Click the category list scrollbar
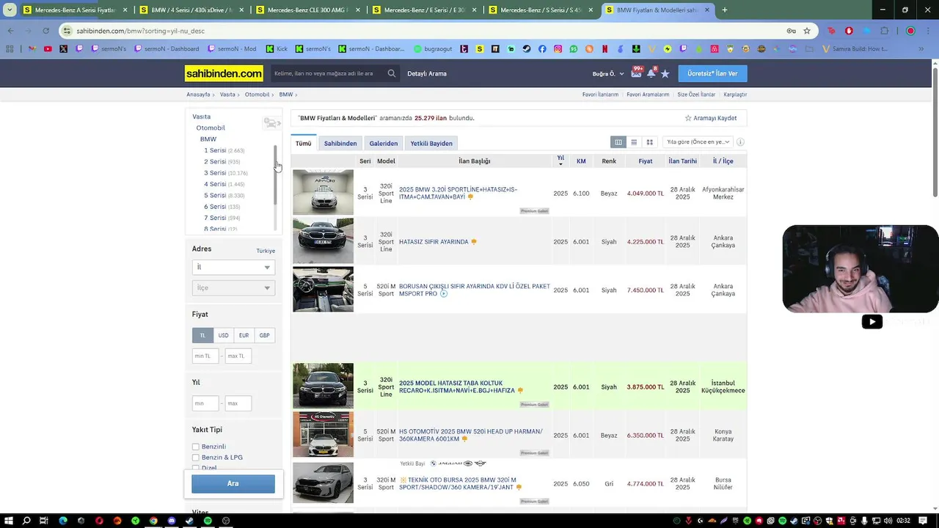 pos(276,175)
